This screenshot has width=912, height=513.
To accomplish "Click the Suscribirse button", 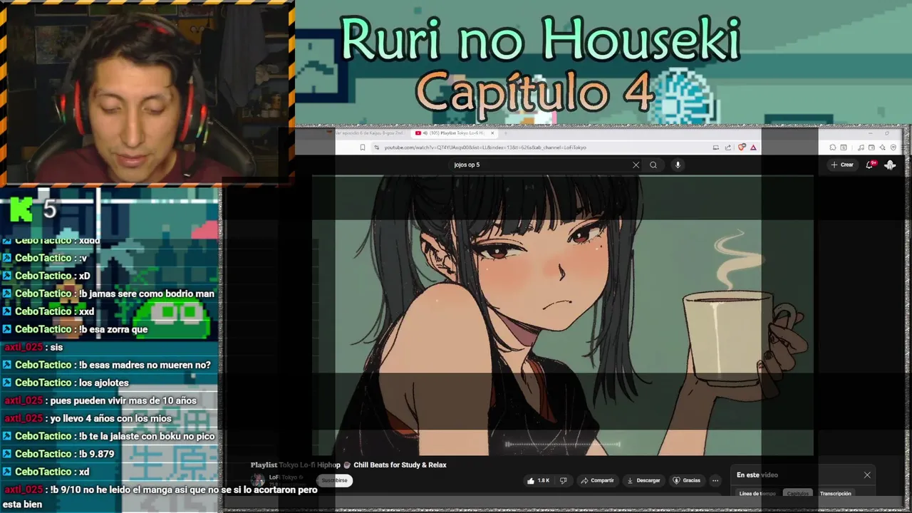I will pyautogui.click(x=334, y=480).
